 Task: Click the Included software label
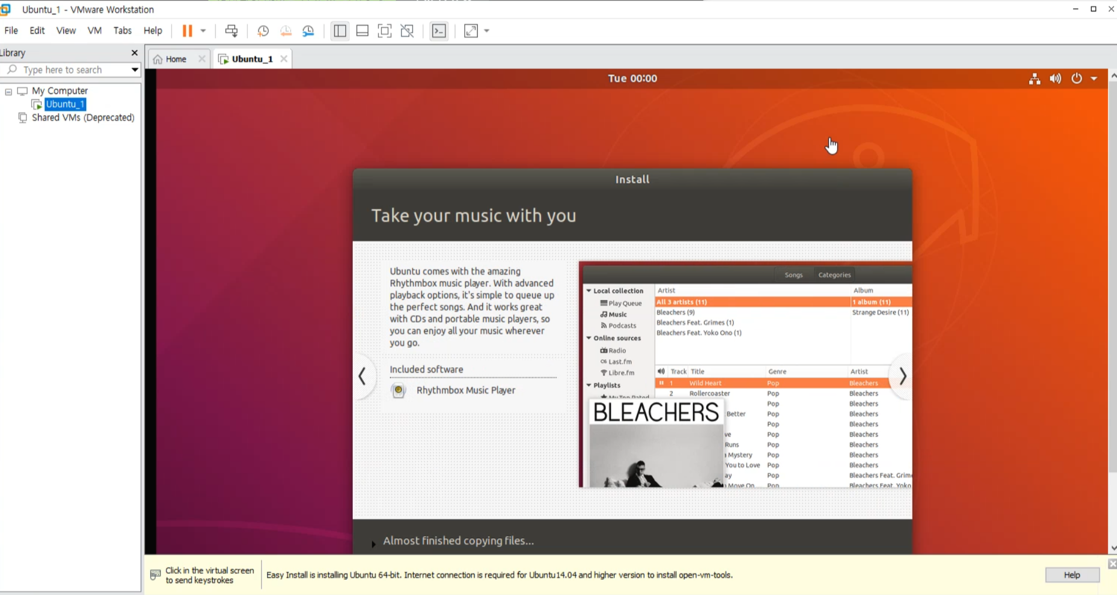coord(427,370)
